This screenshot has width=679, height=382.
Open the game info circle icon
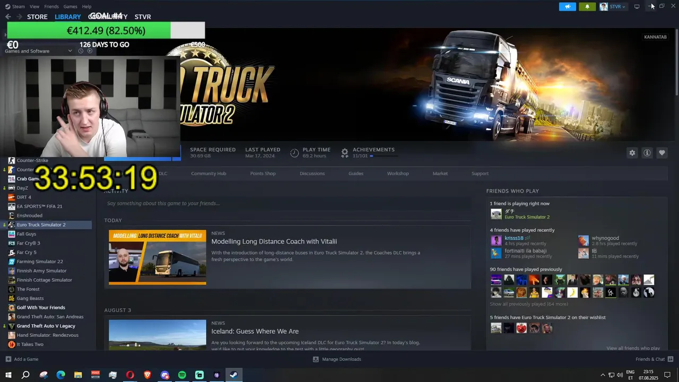(647, 153)
